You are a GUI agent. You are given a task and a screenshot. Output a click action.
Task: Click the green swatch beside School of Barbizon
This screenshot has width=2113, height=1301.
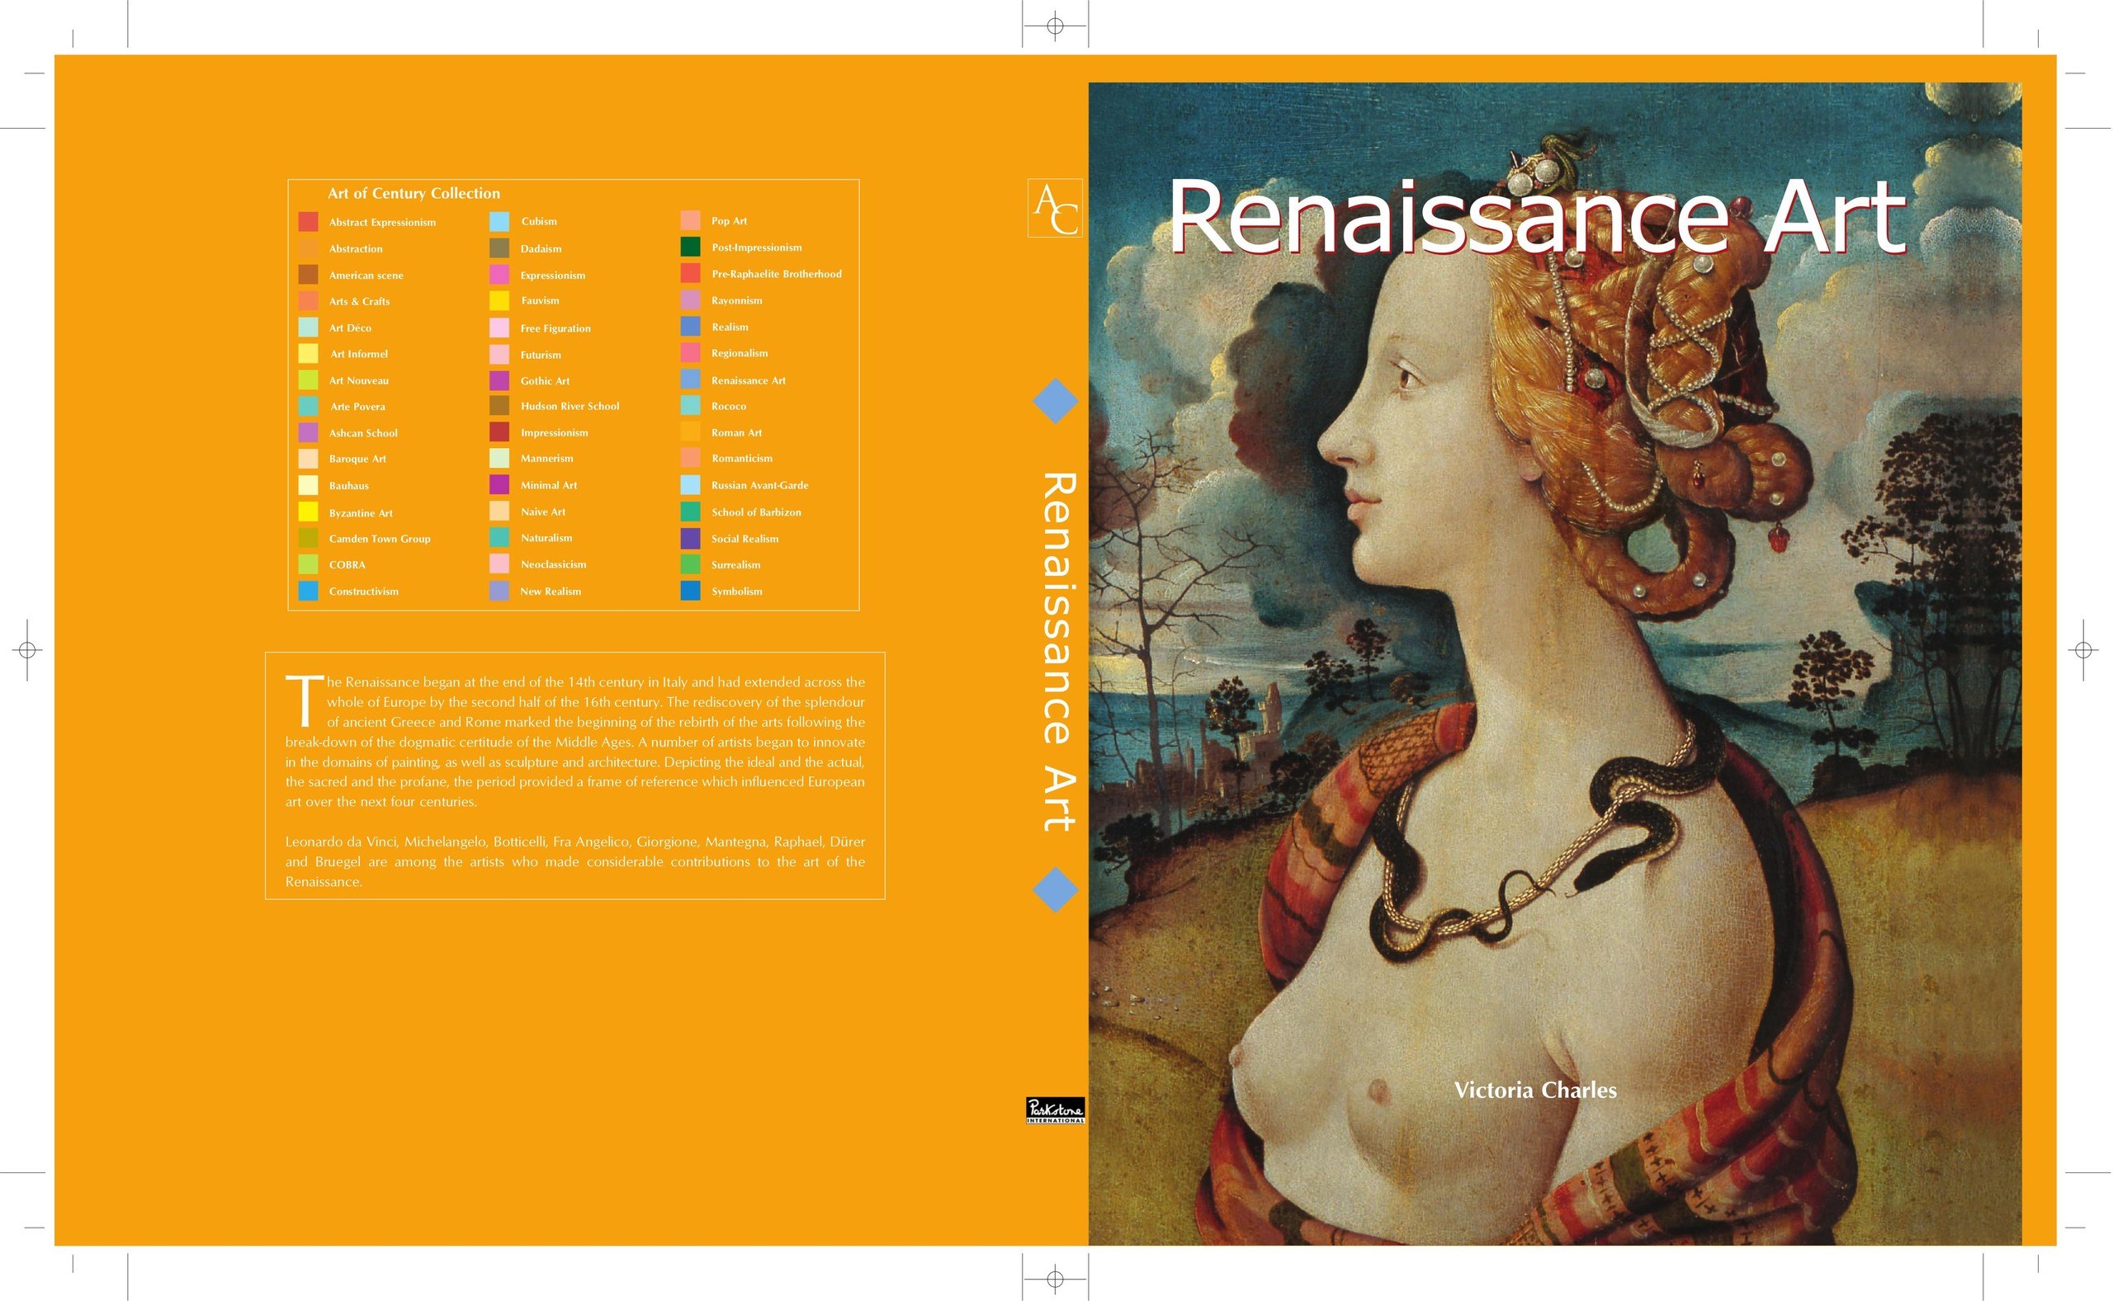(x=690, y=511)
